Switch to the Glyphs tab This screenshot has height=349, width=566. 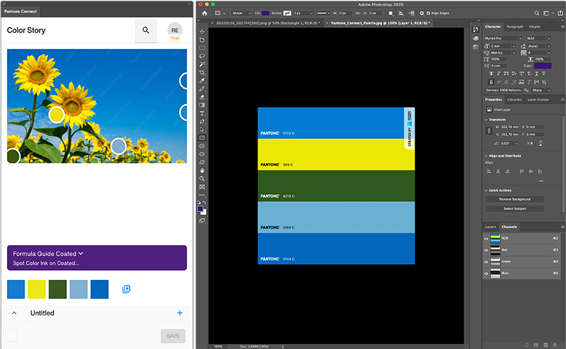click(x=535, y=27)
